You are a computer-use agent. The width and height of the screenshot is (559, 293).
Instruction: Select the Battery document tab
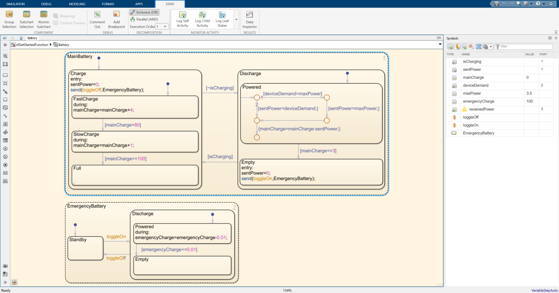32,38
